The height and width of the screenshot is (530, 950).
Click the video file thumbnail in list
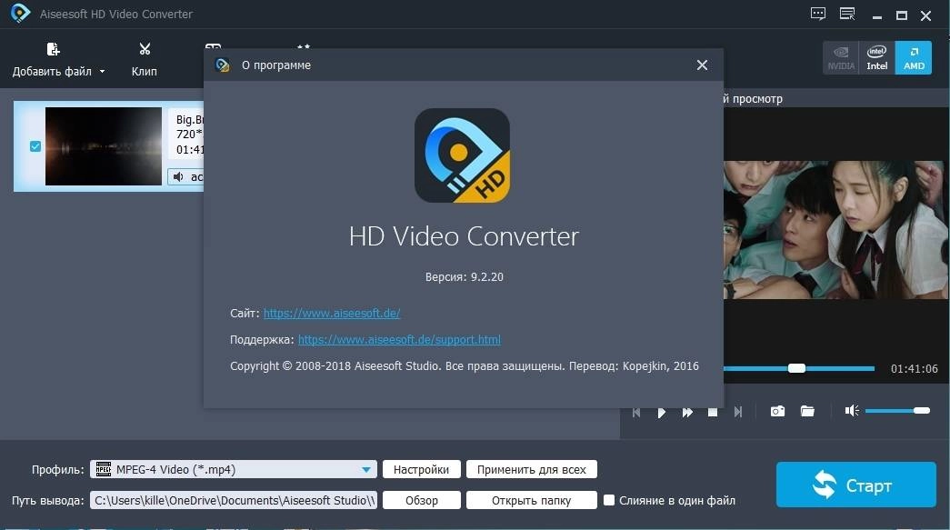click(104, 146)
